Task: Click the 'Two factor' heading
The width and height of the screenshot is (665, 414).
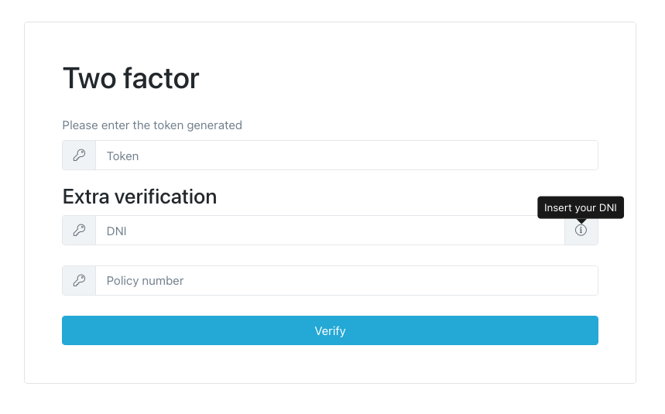Action: click(x=131, y=78)
